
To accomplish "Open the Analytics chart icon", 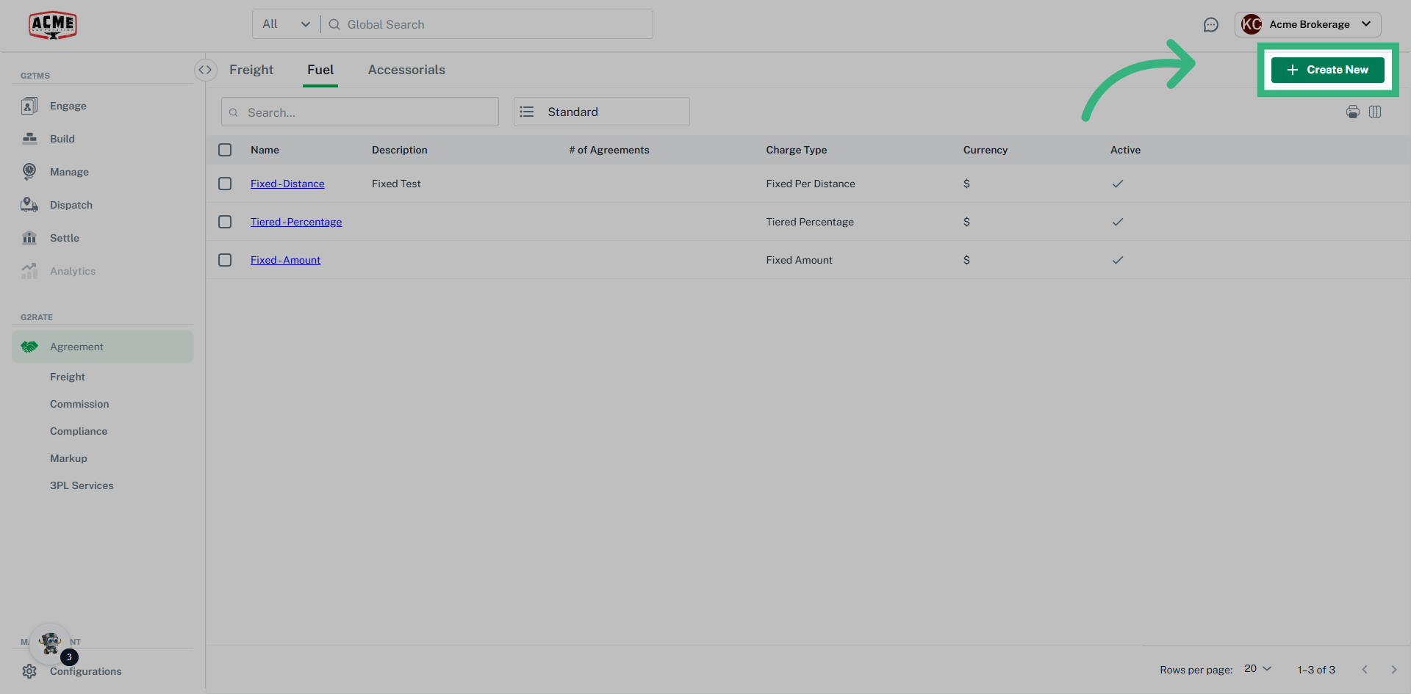I will point(29,271).
